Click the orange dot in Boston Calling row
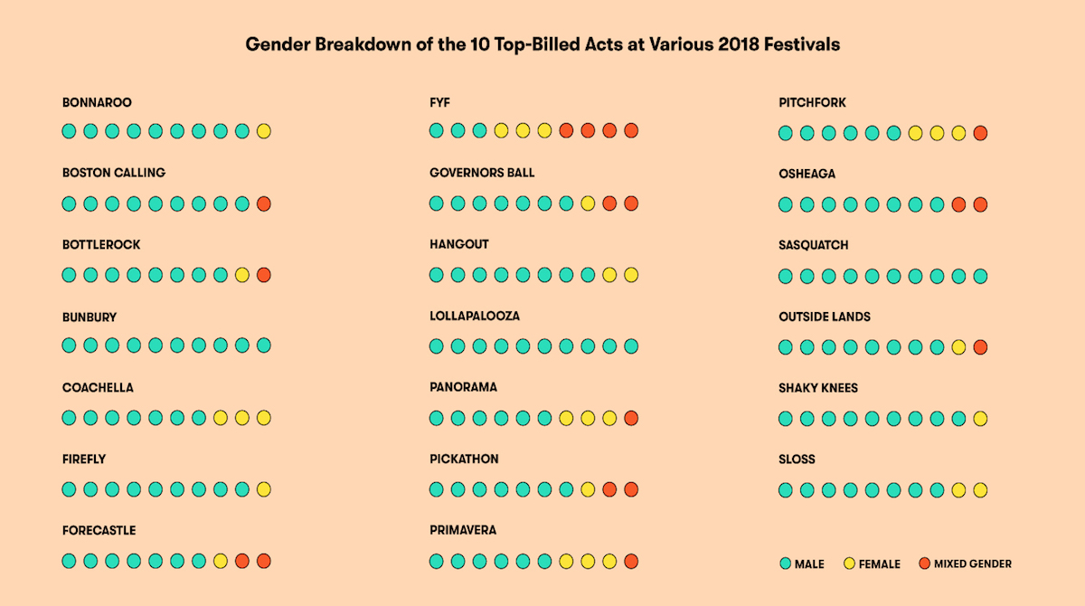The image size is (1085, 606). pyautogui.click(x=264, y=204)
